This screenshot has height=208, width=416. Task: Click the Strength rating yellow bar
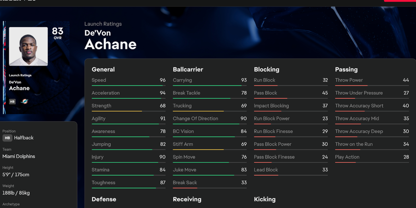(128, 111)
